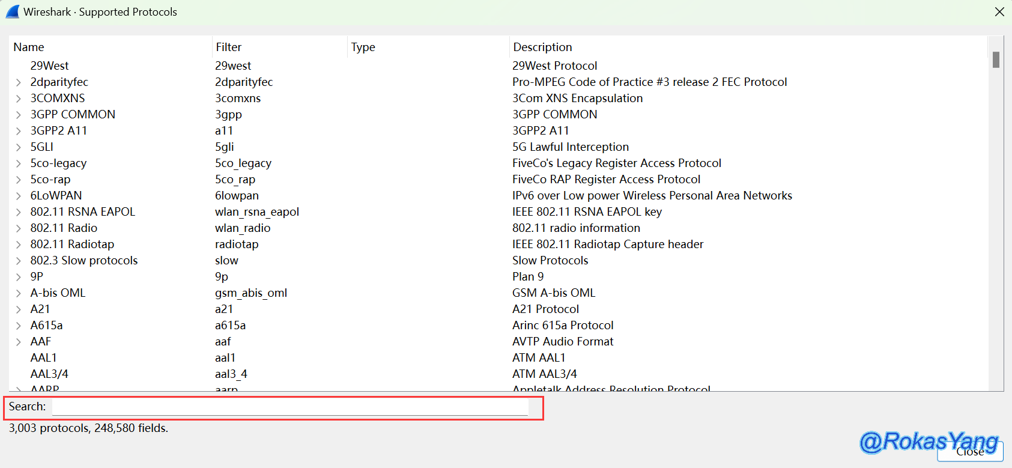Click the wlan_radio filter cell
Screen dimensions: 1012x468
pyautogui.click(x=243, y=228)
